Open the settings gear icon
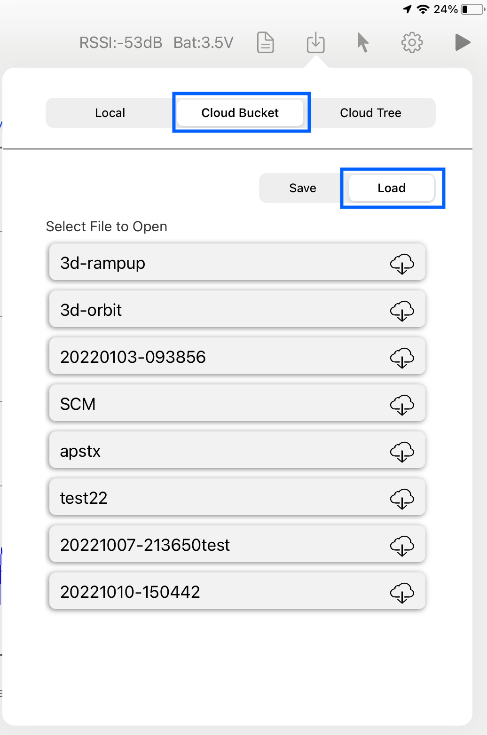487x735 pixels. tap(412, 43)
